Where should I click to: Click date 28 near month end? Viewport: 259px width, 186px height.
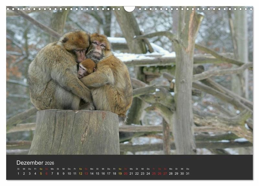coord(171,173)
